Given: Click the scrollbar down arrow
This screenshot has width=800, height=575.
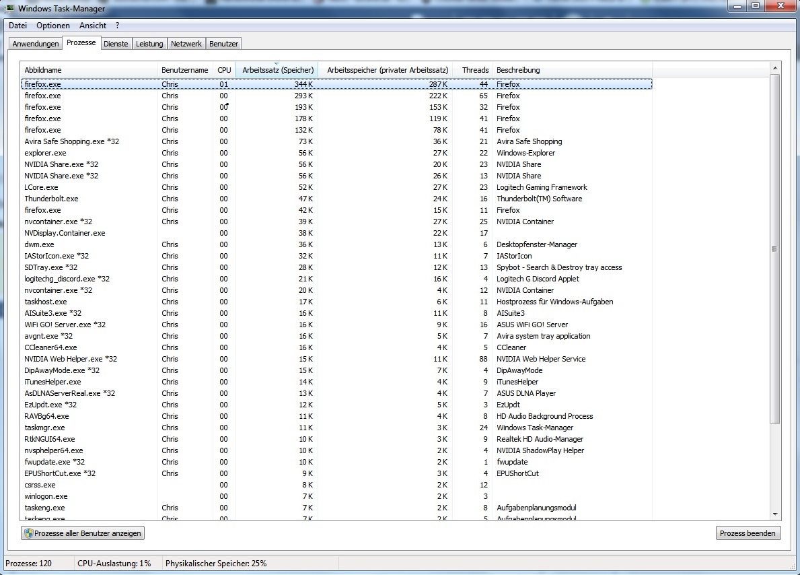Looking at the screenshot, I should (775, 515).
